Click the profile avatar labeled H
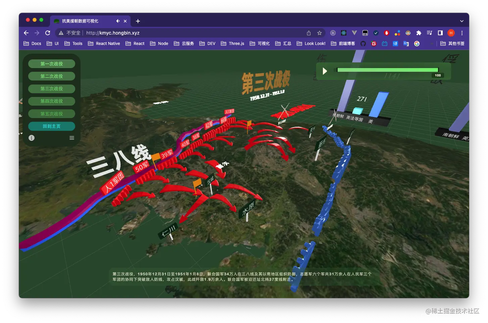 451,33
